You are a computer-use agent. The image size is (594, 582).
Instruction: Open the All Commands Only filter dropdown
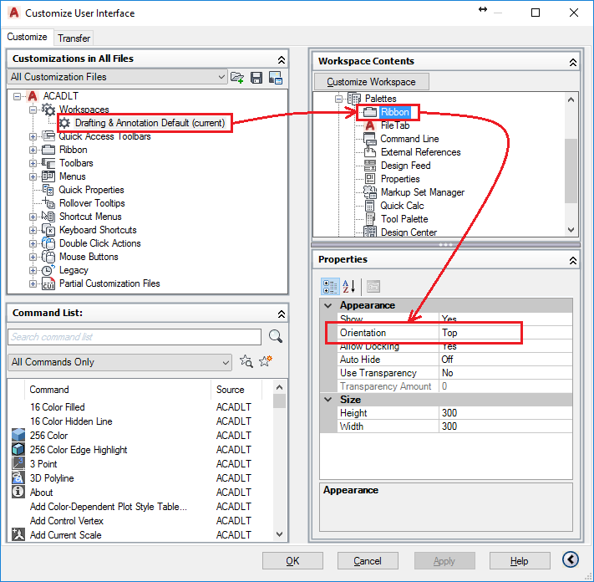(x=119, y=362)
